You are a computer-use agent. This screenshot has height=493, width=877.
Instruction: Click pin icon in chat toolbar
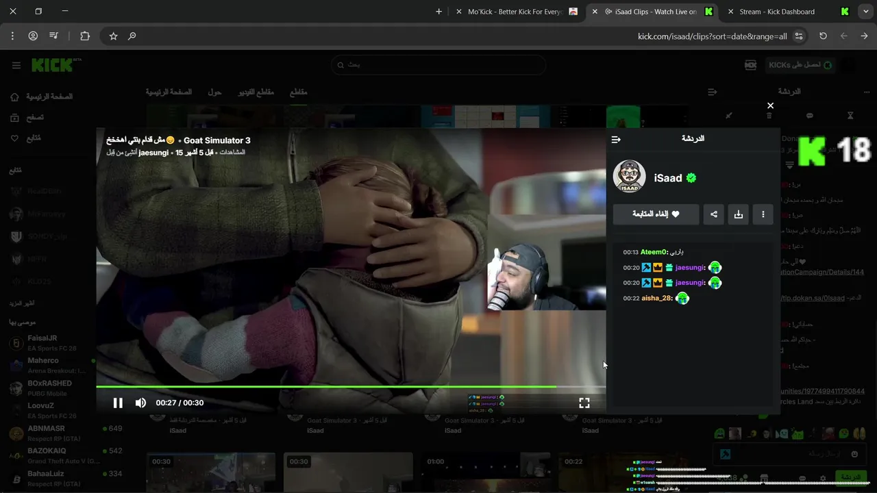(729, 116)
